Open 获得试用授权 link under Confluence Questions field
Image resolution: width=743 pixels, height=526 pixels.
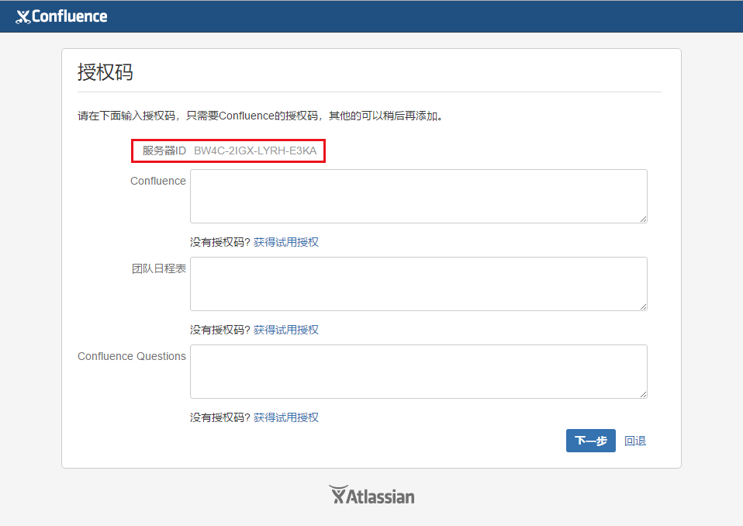coord(285,417)
